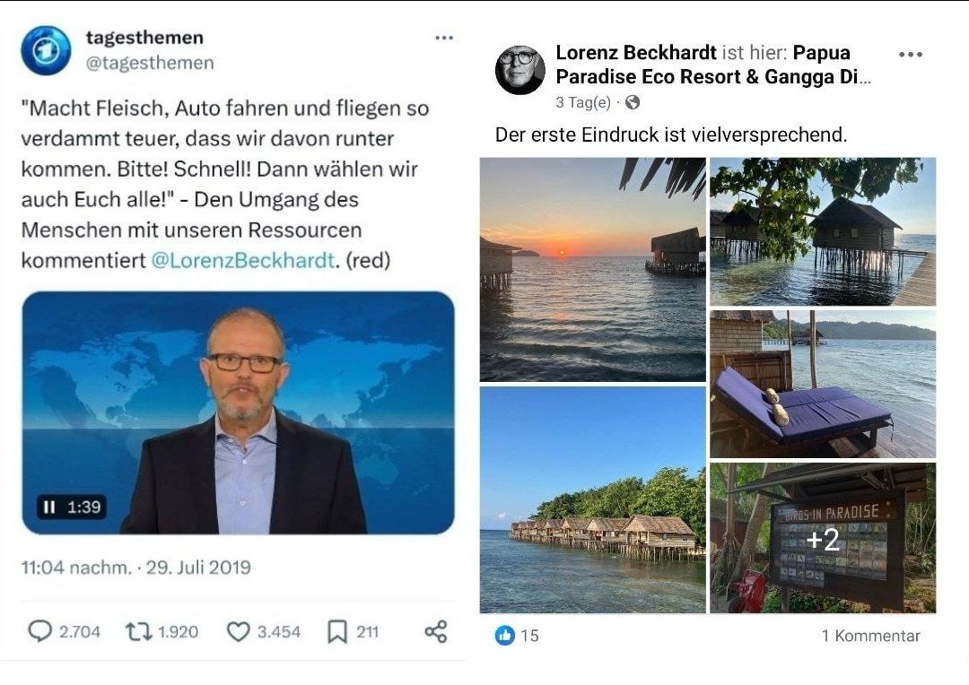Open the blue sun lounger photo

(823, 385)
